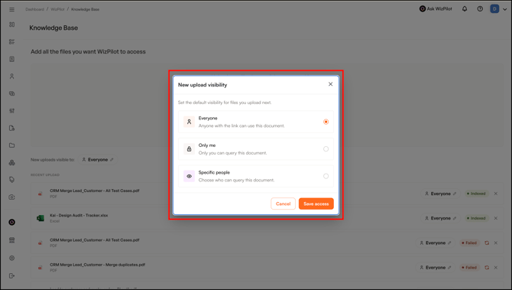This screenshot has width=512, height=290.
Task: Expand the account menu chevron
Action: 505,9
